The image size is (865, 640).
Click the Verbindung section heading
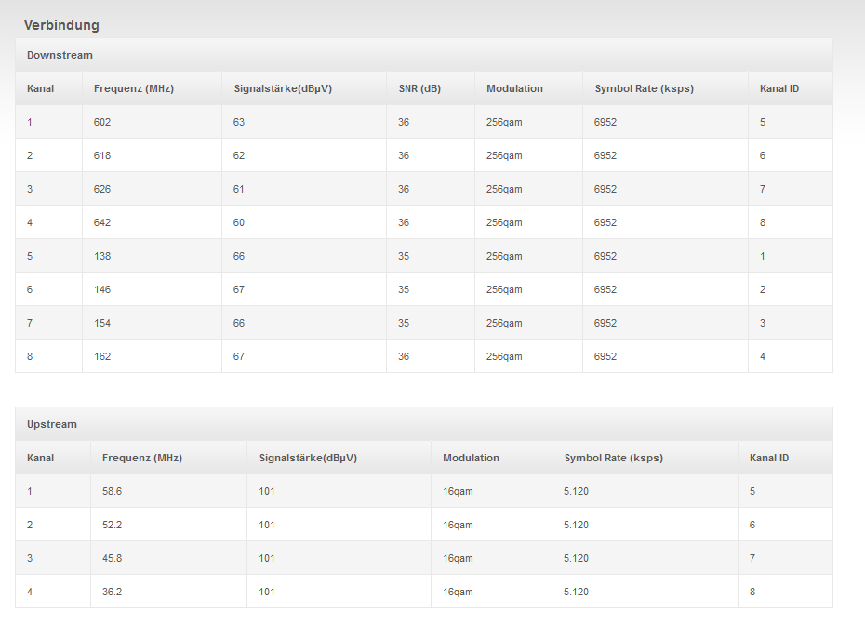(x=61, y=25)
